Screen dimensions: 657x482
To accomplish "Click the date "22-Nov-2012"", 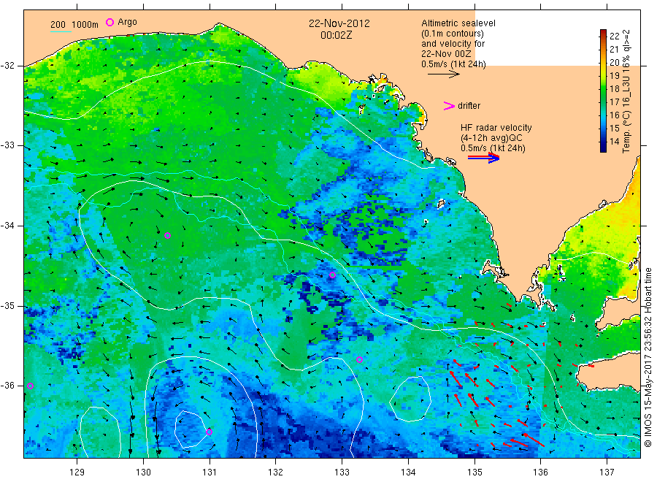I will 339,23.
